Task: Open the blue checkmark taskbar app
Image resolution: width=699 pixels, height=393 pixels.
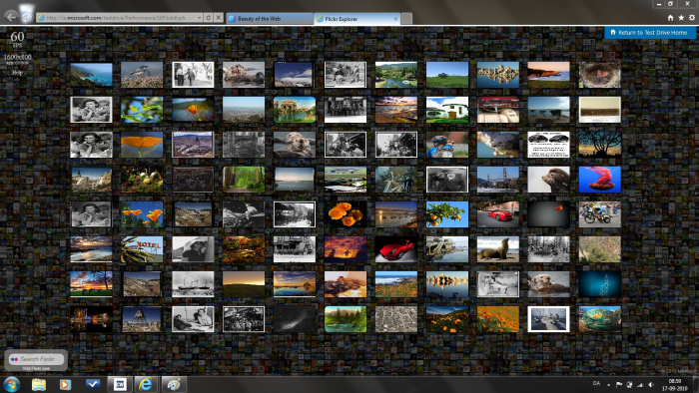Action: 93,384
